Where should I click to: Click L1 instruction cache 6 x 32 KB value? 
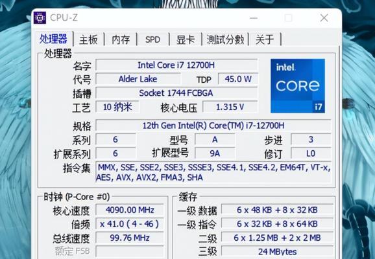tap(277, 224)
